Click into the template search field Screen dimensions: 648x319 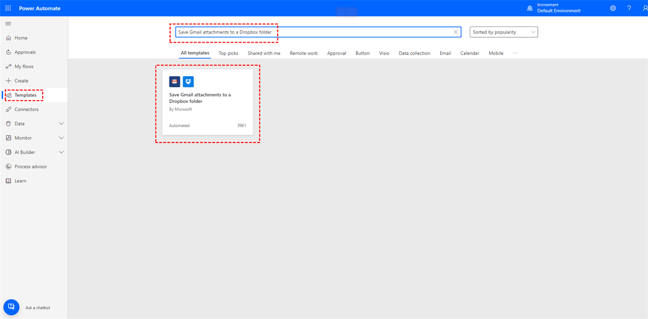tap(318, 32)
